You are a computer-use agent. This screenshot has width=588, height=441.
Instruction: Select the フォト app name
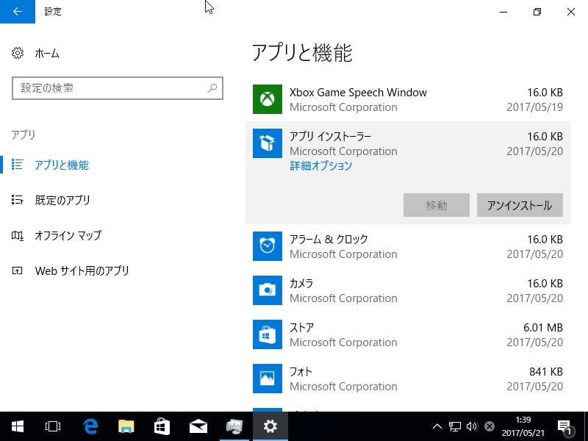[301, 372]
